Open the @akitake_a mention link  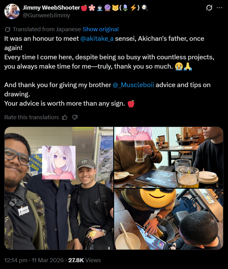97,39
